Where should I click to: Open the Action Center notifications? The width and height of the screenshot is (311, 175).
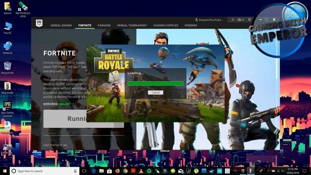305,171
